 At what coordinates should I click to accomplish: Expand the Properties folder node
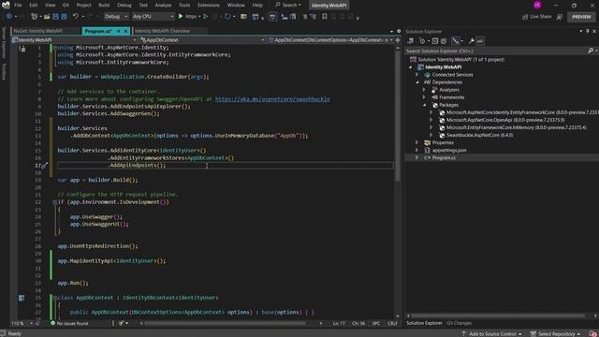pyautogui.click(x=417, y=143)
